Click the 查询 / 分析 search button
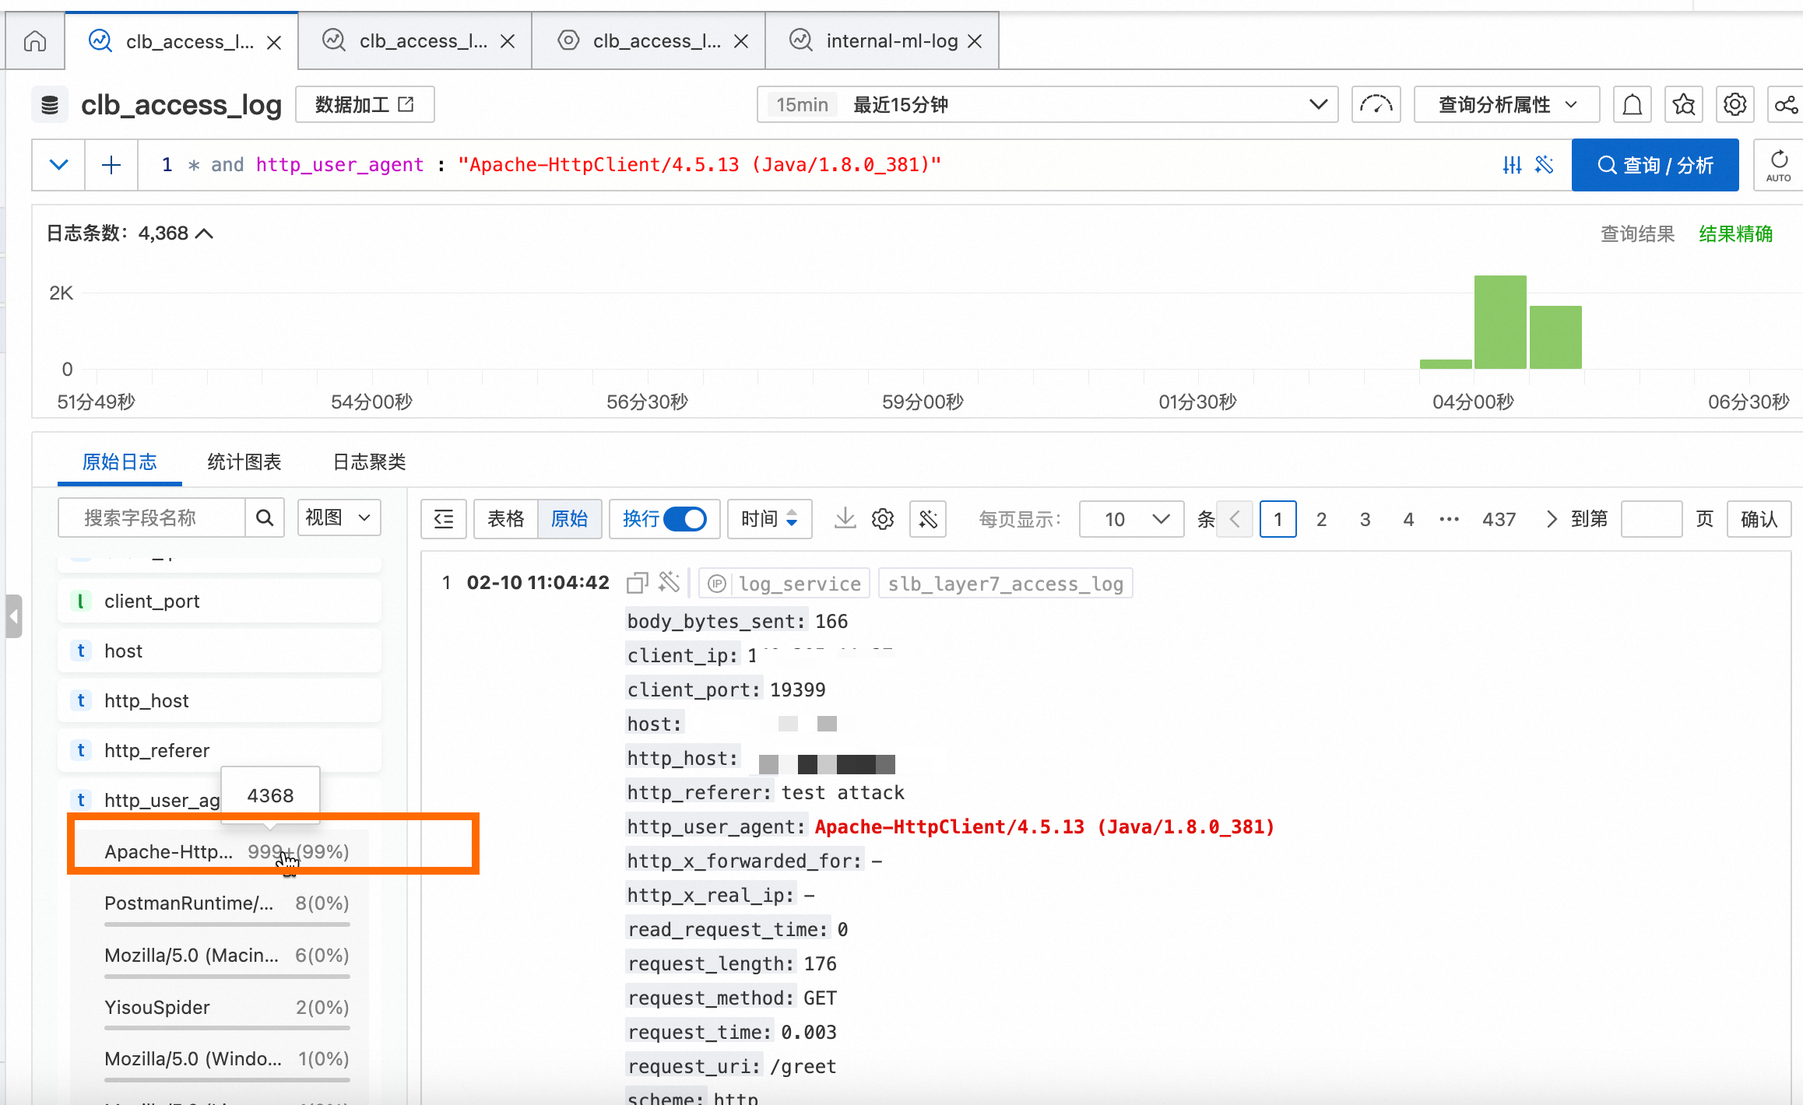 (x=1654, y=165)
